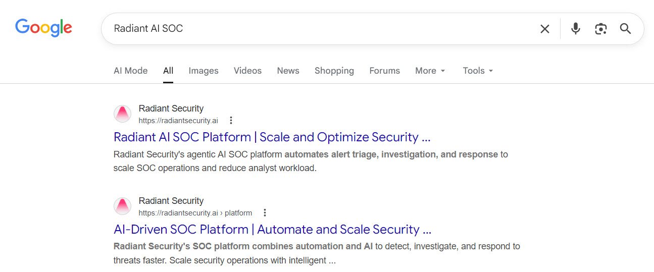Click the Google logo
The width and height of the screenshot is (654, 272).
click(x=43, y=28)
